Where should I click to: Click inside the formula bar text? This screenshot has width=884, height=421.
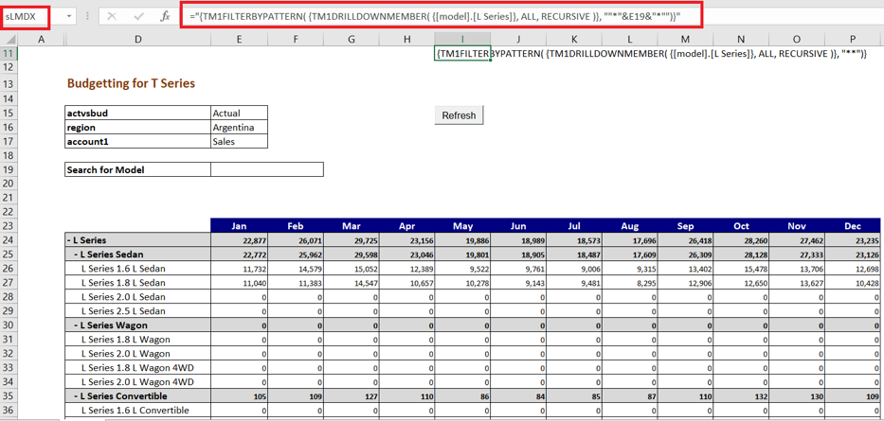point(434,17)
